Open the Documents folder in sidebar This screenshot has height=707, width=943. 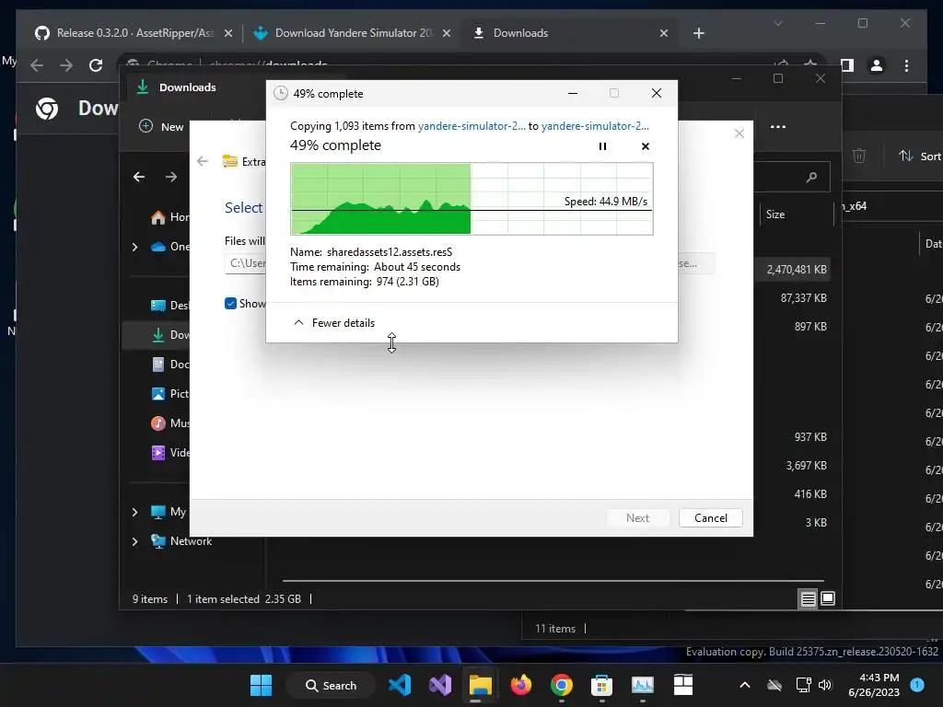[x=169, y=365]
